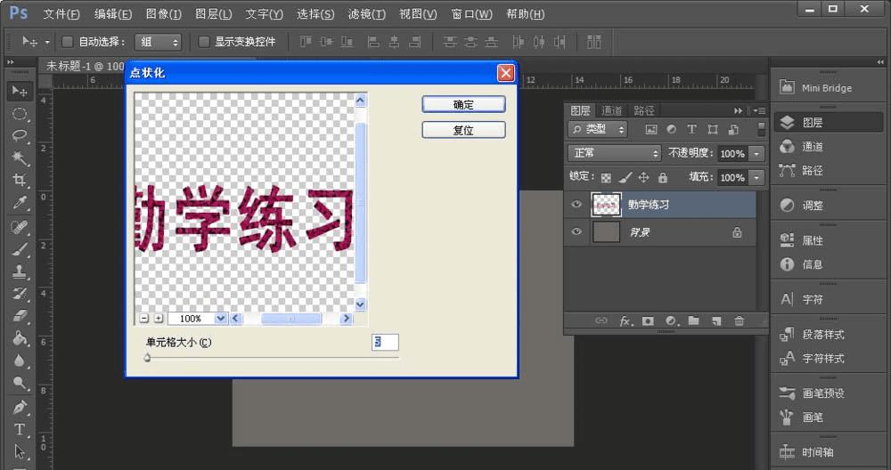Select the Crop tool
891x470 pixels.
coord(19,181)
